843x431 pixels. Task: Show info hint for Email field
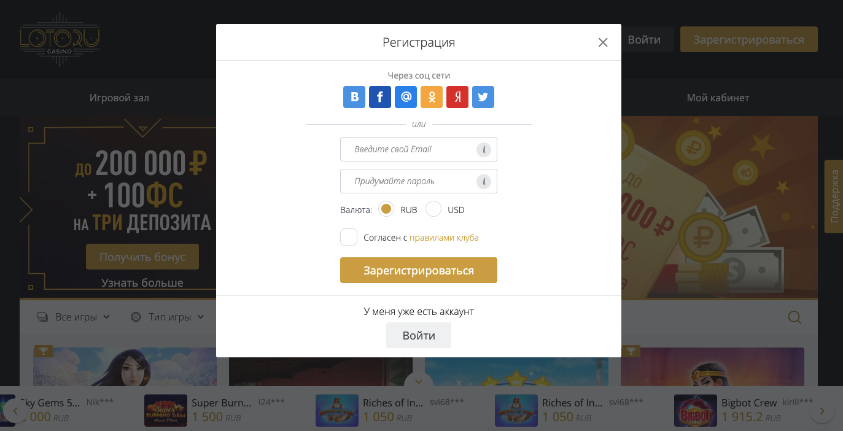point(484,149)
